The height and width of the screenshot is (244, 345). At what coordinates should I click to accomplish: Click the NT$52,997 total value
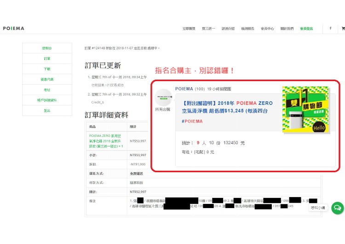(x=138, y=192)
